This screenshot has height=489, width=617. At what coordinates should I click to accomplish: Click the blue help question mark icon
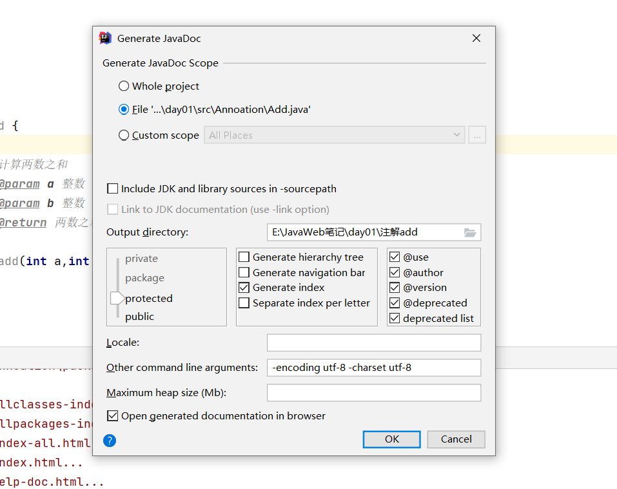pyautogui.click(x=110, y=441)
